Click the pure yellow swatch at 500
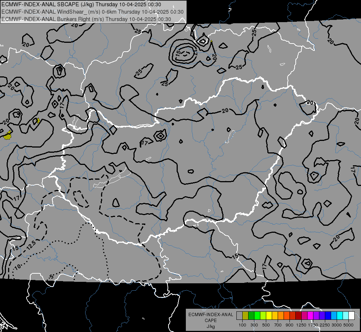361x332 pixels. click(x=269, y=316)
